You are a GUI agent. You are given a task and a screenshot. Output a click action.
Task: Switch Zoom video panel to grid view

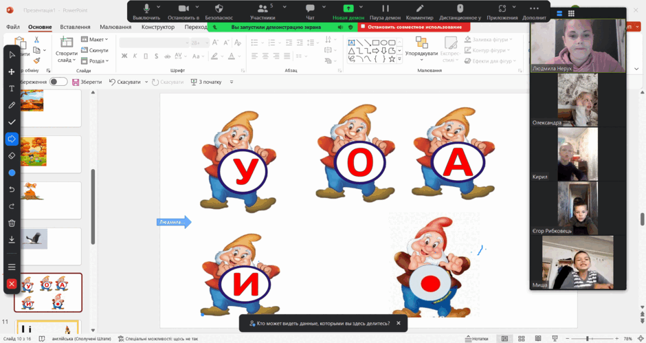(x=571, y=14)
